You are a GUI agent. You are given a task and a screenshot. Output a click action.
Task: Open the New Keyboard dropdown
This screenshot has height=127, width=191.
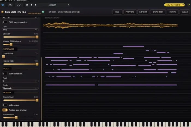tap(174, 5)
